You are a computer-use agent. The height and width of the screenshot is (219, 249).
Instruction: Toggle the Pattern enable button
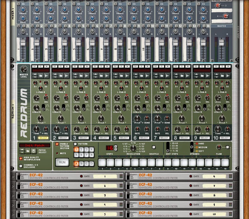point(75,144)
